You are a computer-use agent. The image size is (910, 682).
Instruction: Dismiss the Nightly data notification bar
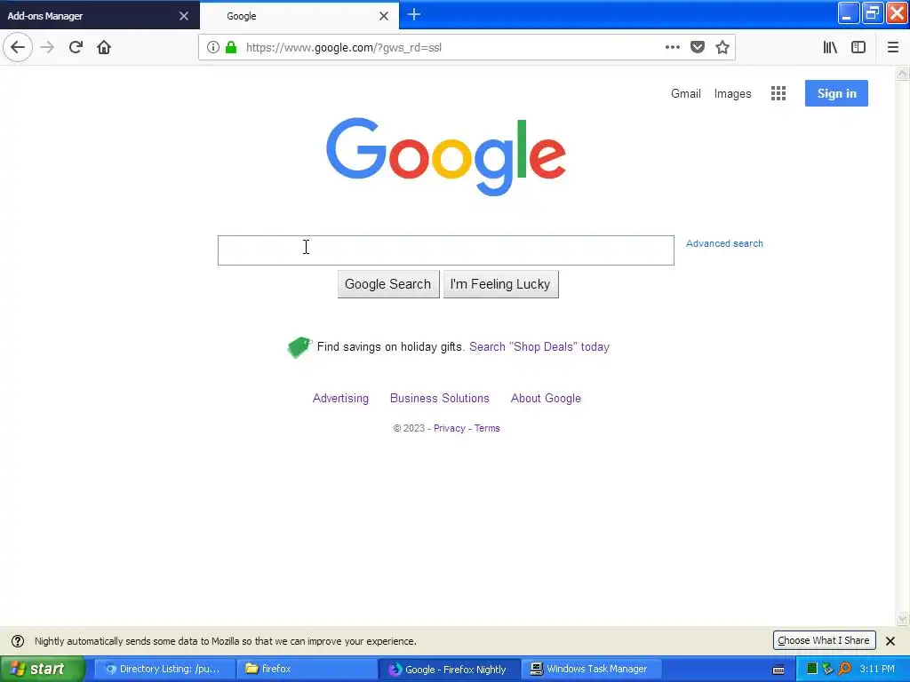[890, 641]
